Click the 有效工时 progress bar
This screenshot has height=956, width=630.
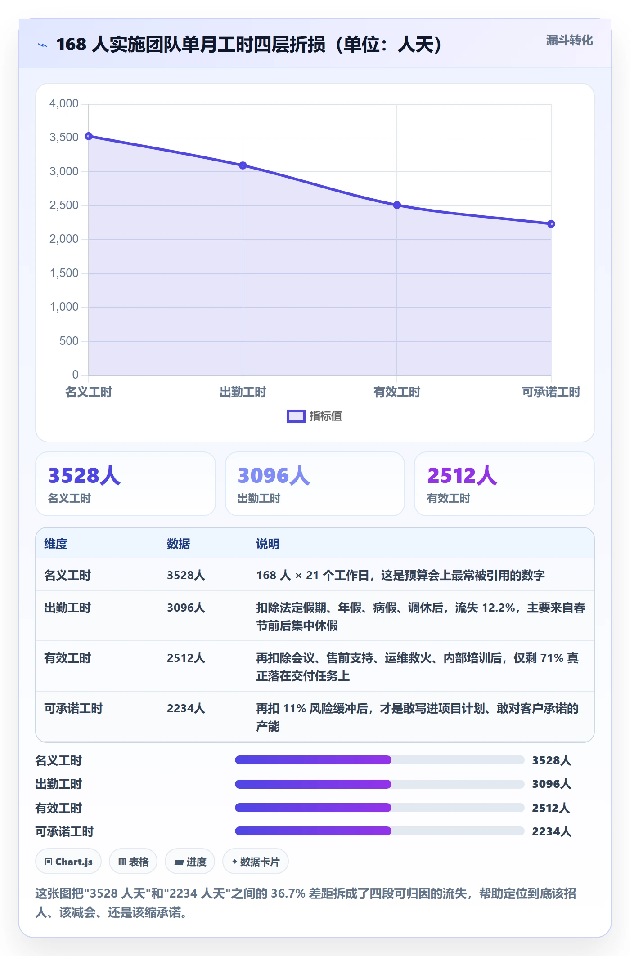(380, 808)
